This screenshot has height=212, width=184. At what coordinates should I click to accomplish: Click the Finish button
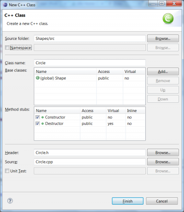pyautogui.click(x=127, y=201)
